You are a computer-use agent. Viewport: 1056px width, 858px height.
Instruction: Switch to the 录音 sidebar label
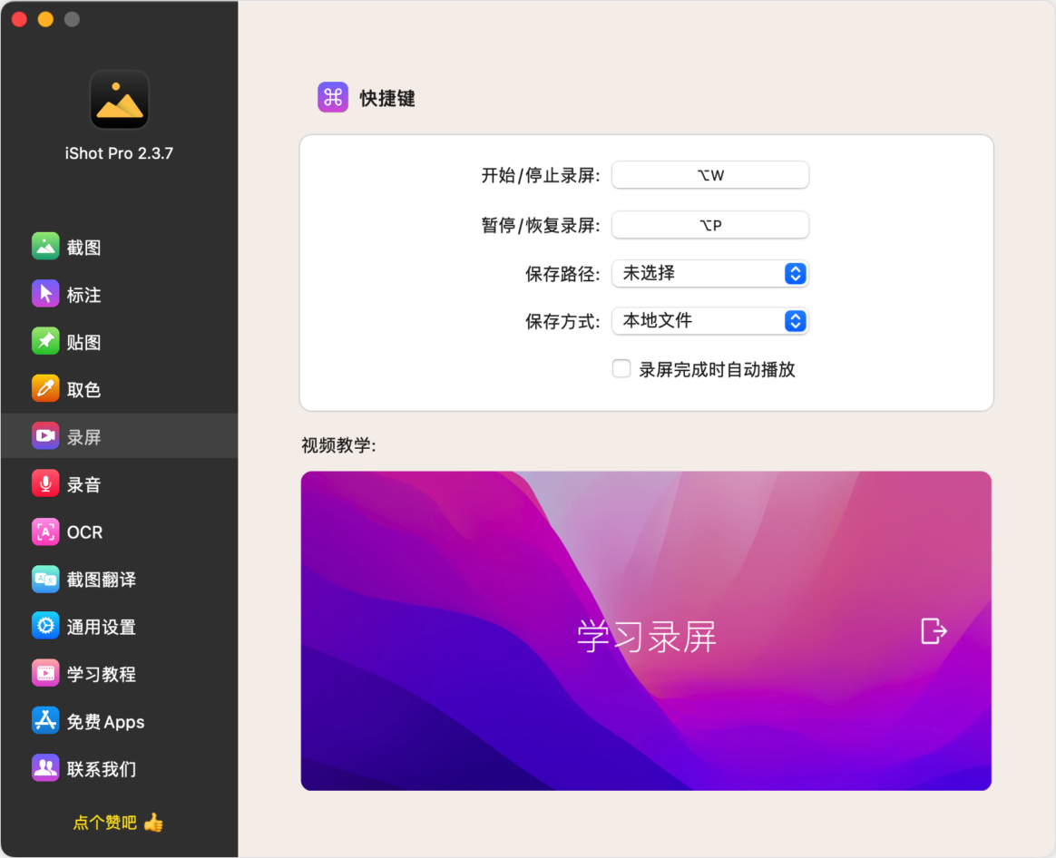pos(83,484)
